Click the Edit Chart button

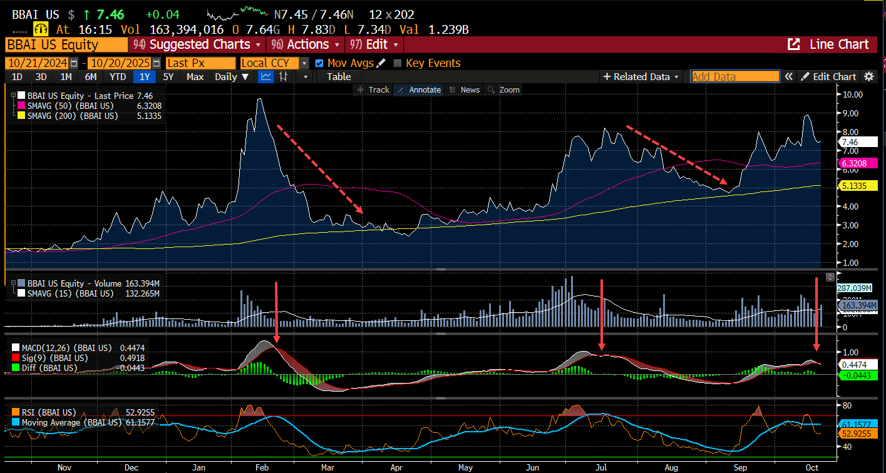tap(828, 77)
